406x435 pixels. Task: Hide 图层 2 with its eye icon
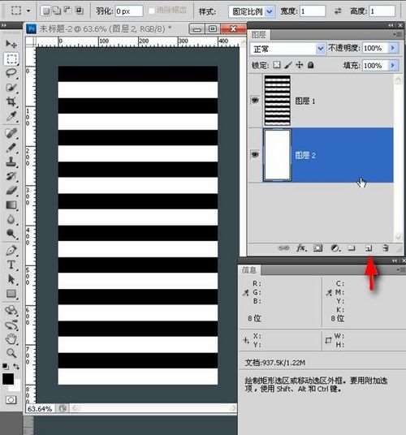[x=255, y=154]
